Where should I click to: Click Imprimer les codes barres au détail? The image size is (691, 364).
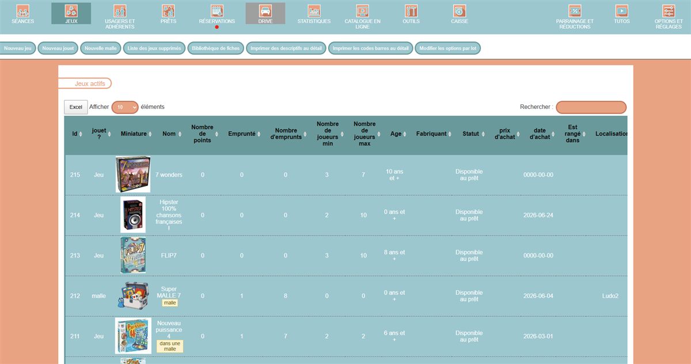[x=371, y=49]
